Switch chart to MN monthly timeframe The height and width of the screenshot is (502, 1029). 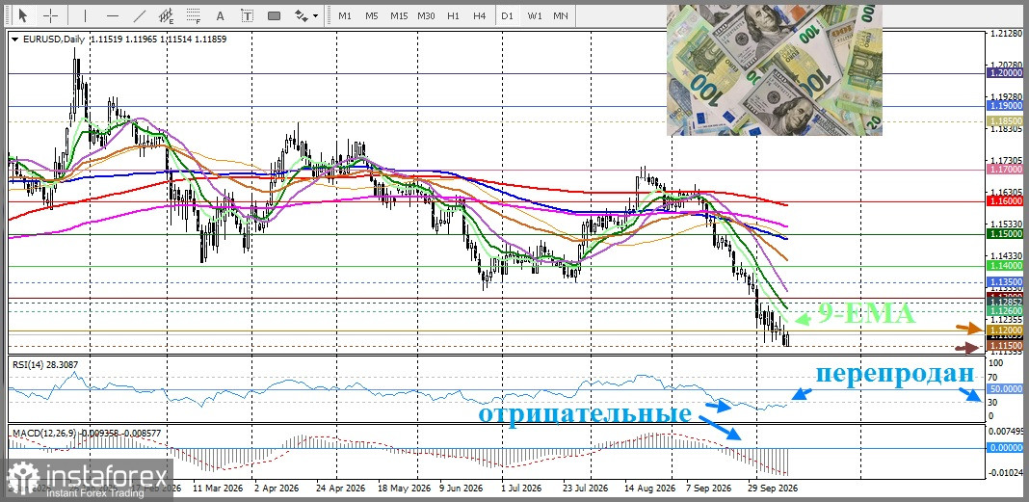[x=561, y=15]
